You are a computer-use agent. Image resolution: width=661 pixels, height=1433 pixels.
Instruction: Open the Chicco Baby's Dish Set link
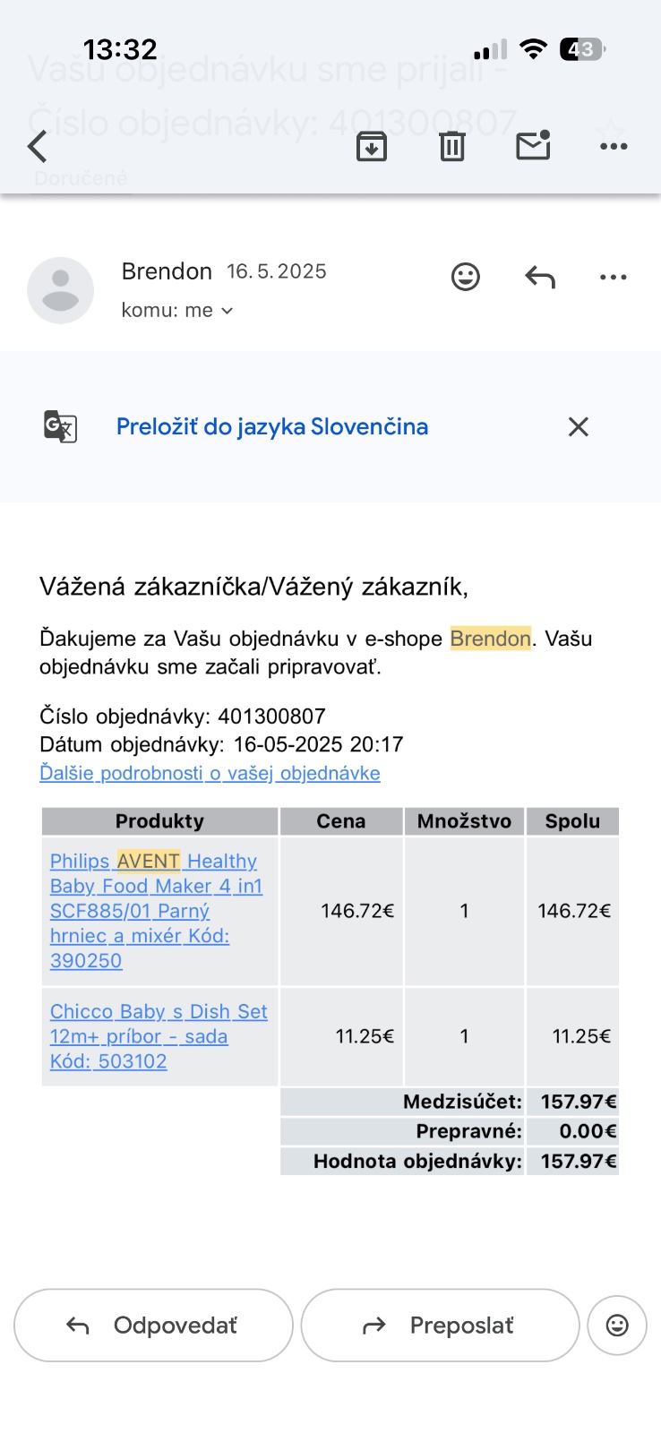coord(159,1035)
